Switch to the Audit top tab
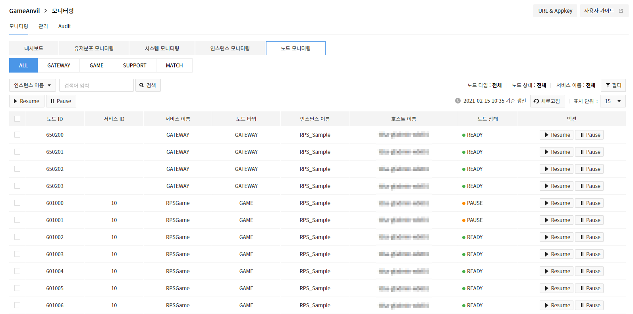 click(x=65, y=26)
